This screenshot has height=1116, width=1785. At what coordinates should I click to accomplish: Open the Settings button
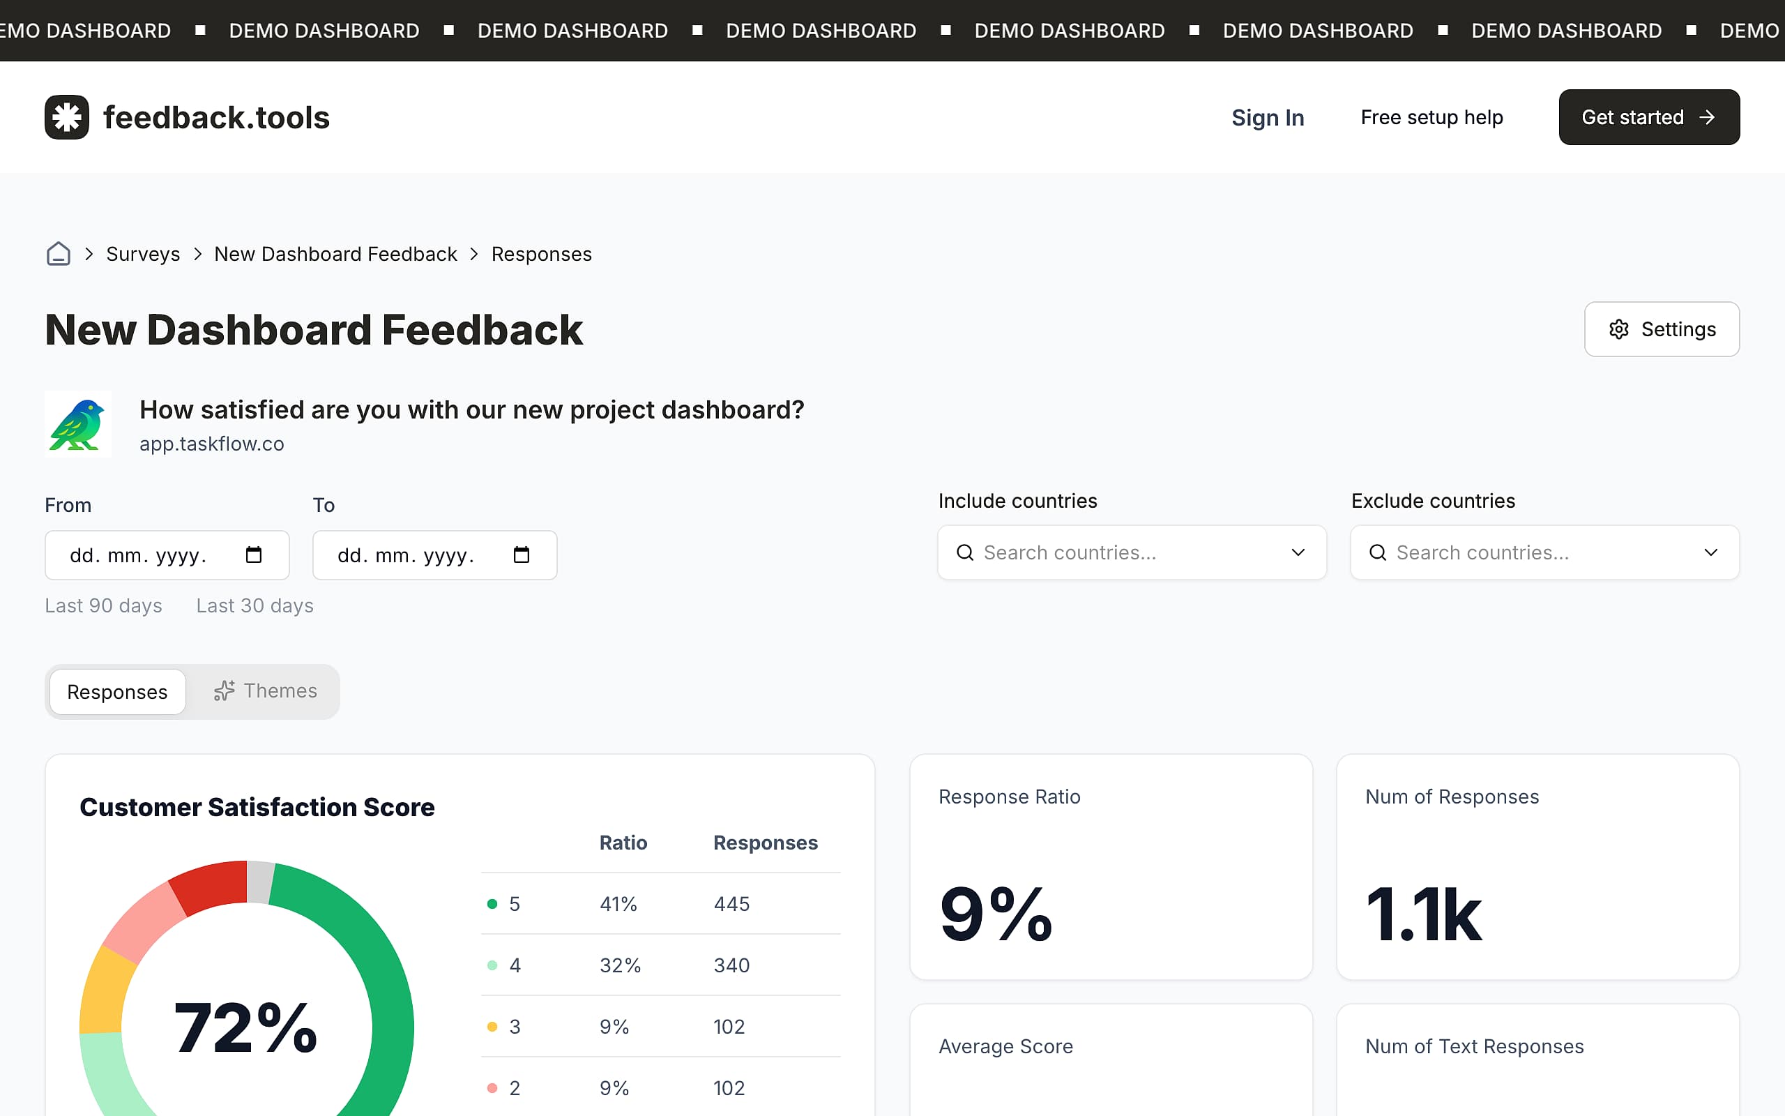(1661, 329)
